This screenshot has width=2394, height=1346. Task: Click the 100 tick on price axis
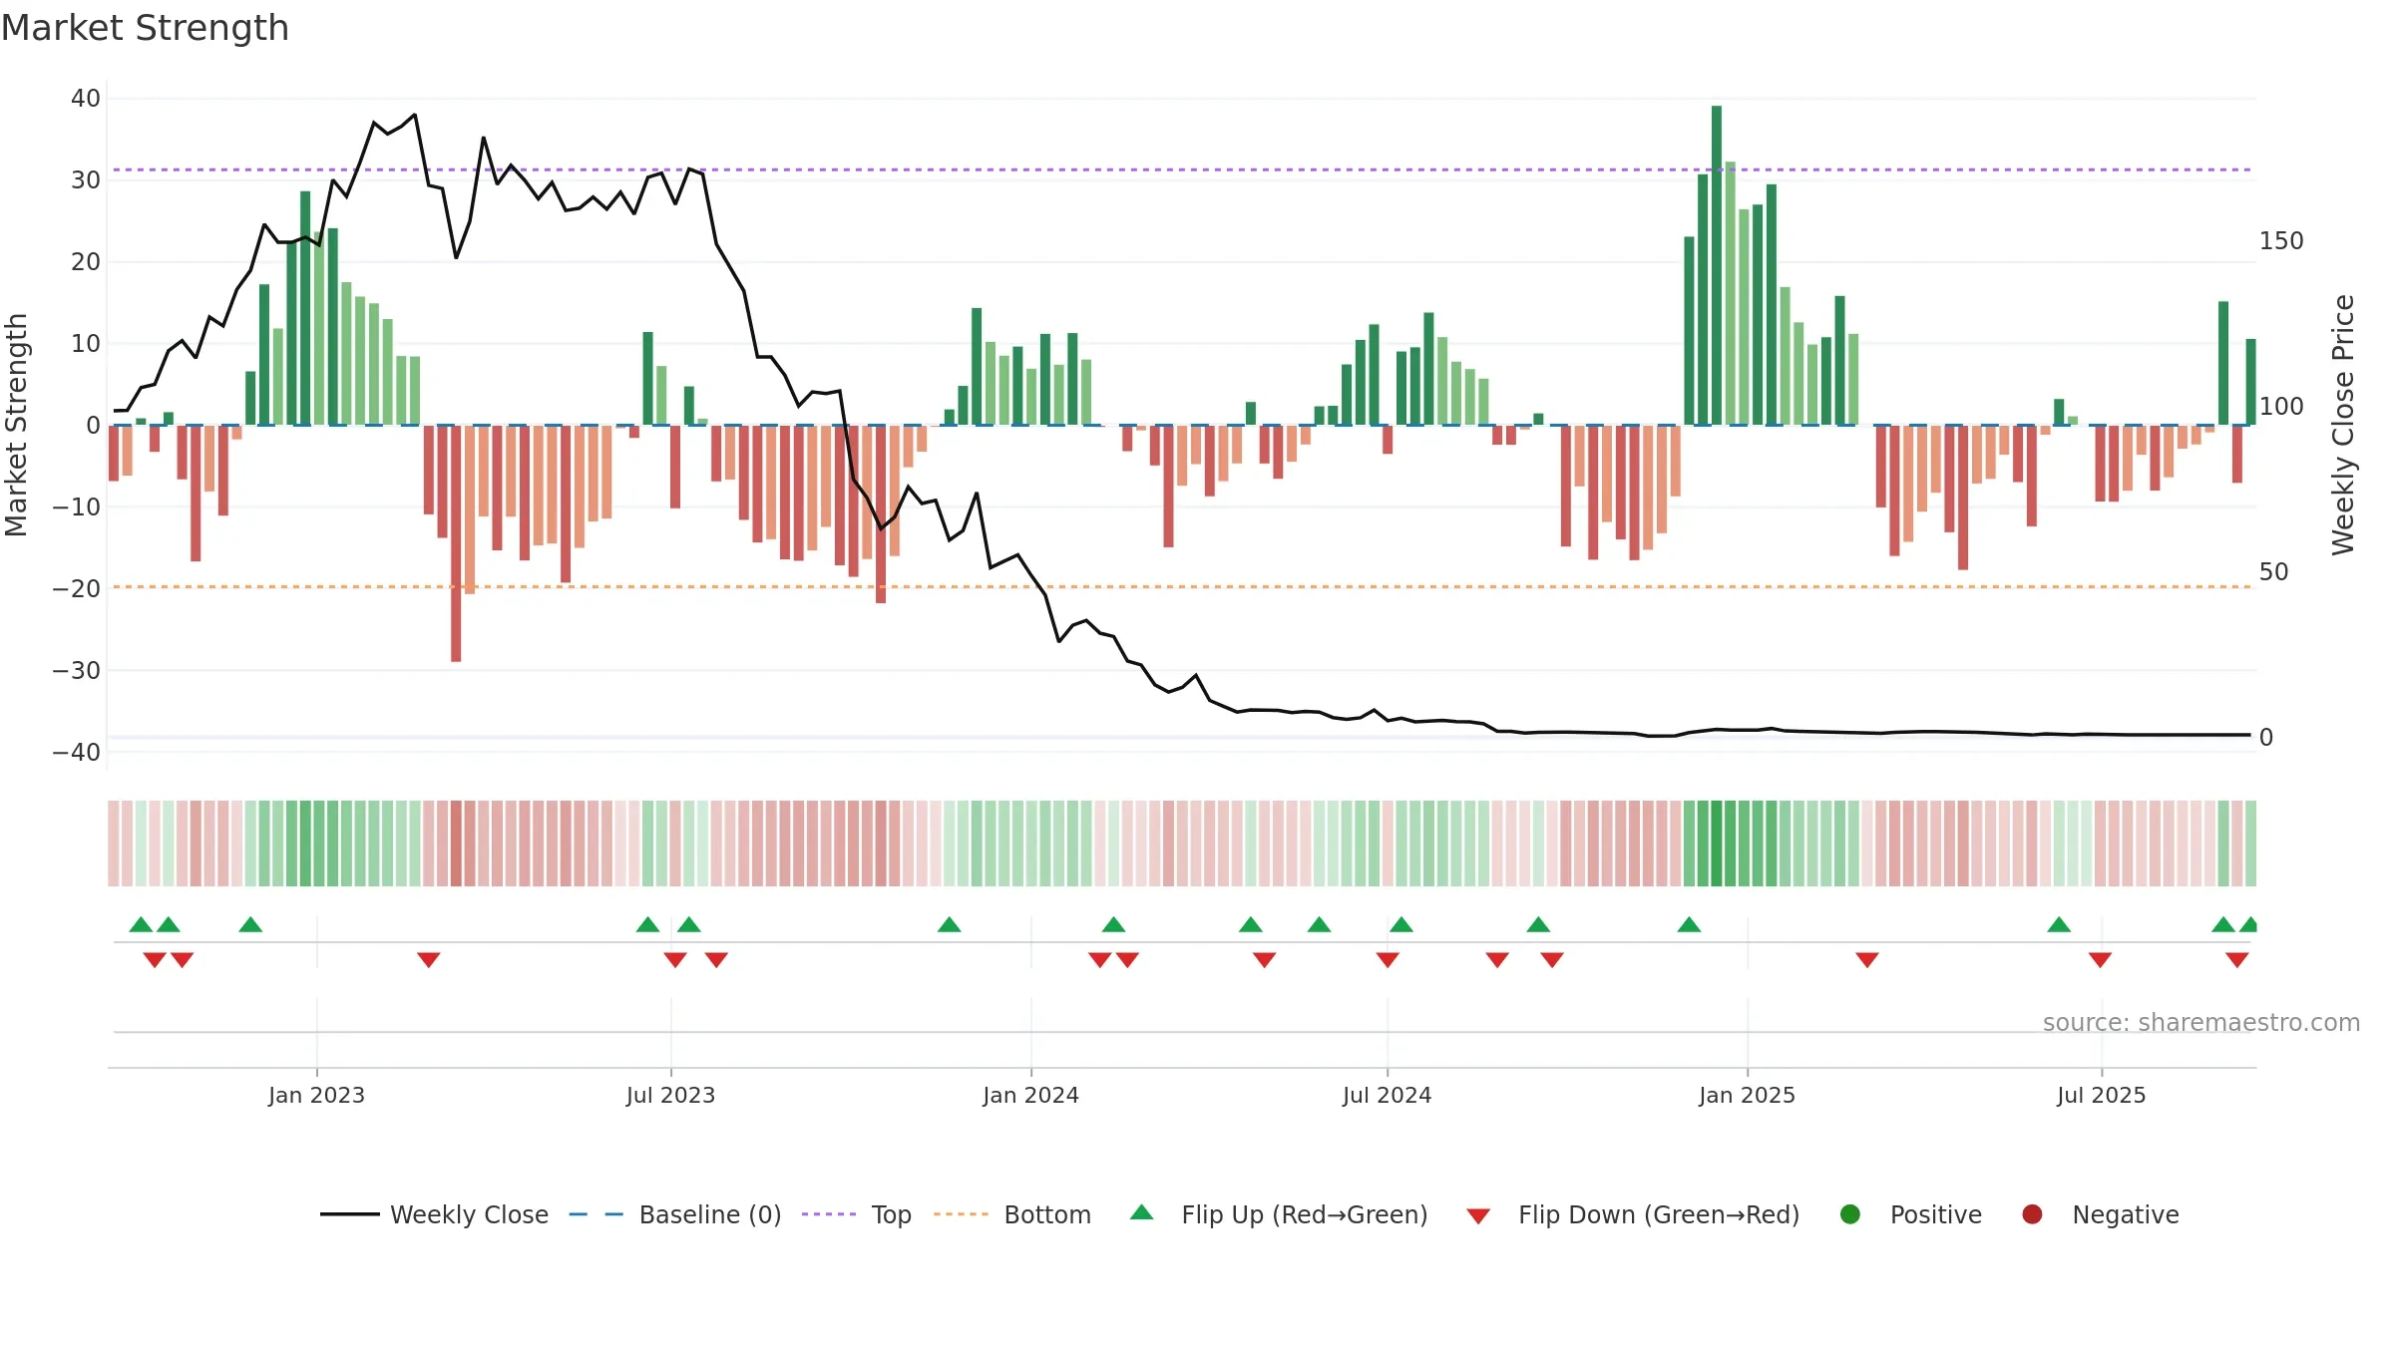[x=2281, y=407]
